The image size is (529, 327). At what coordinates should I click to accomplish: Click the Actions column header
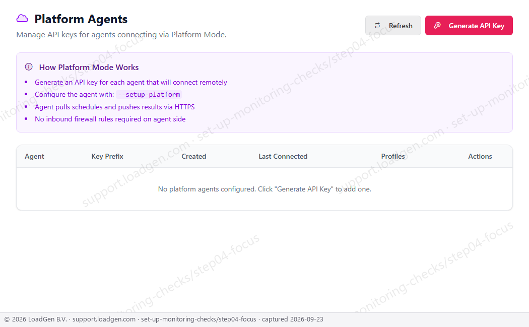pos(480,156)
